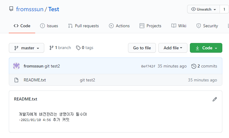Open commit hash 0ef742f
Viewport: 229px width, 138px height.
click(148, 66)
